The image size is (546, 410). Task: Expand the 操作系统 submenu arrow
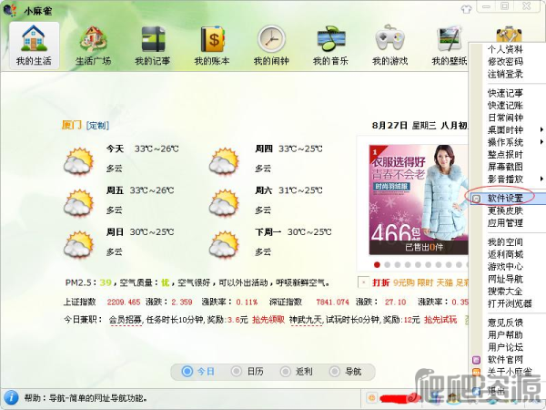coord(541,142)
